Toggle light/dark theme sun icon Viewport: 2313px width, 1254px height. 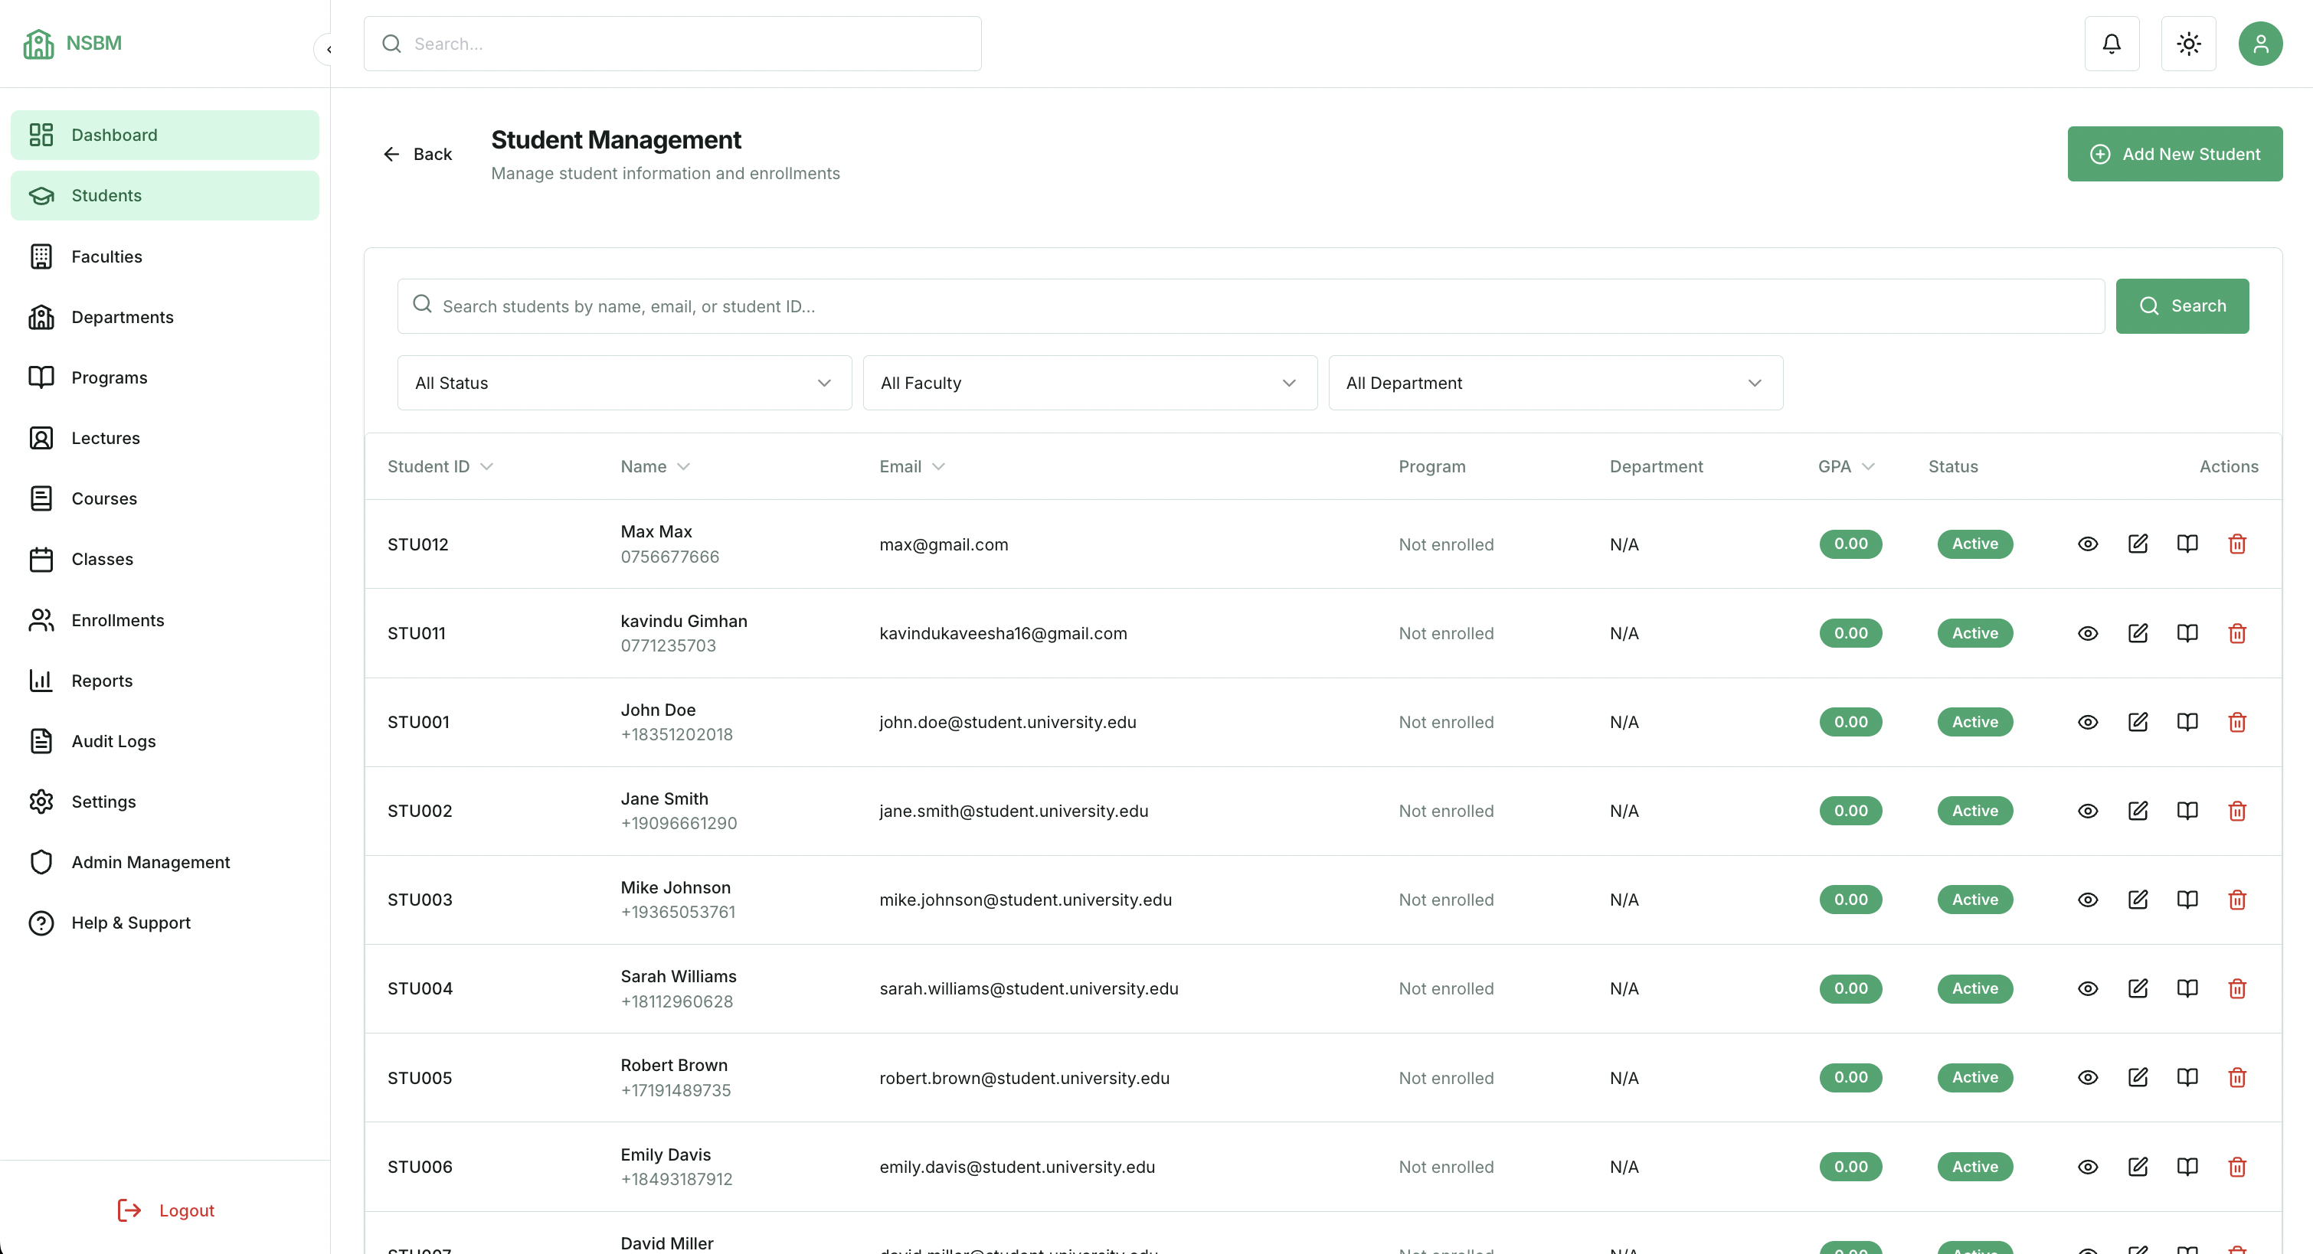[x=2188, y=43]
